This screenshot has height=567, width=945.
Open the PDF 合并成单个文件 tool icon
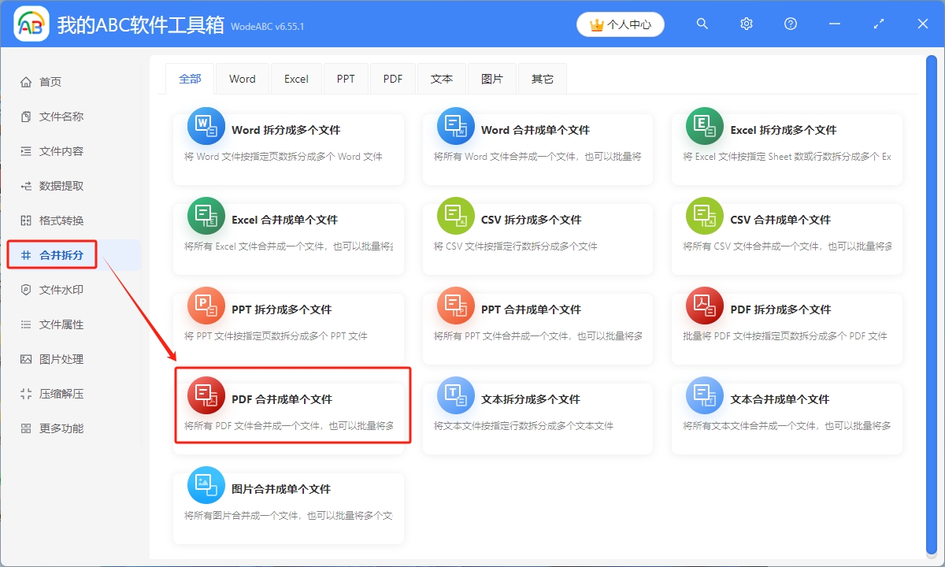pyautogui.click(x=206, y=396)
